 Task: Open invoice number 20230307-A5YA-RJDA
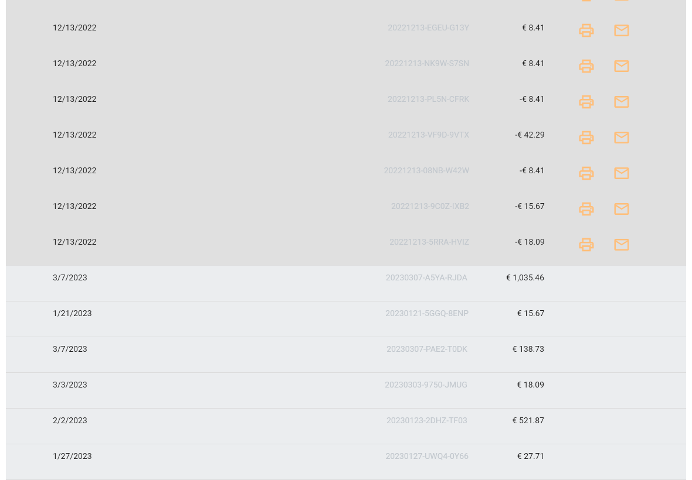[x=426, y=277]
